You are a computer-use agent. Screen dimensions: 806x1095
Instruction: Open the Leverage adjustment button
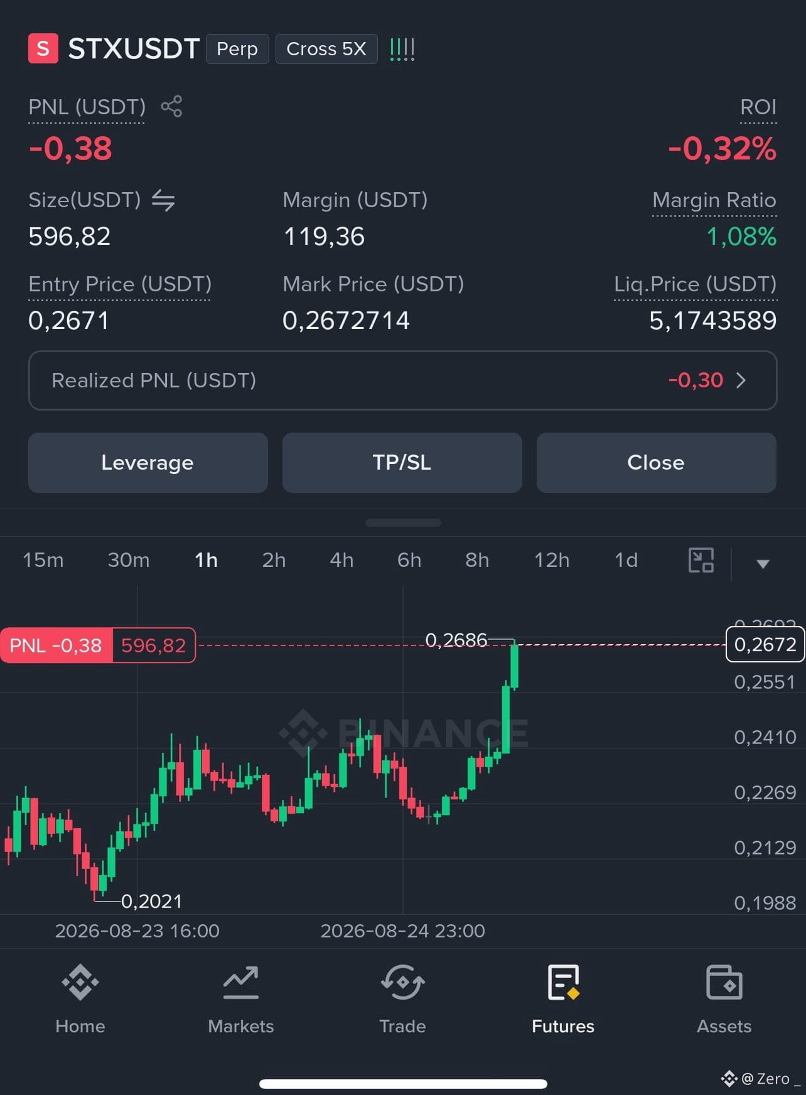tap(148, 463)
